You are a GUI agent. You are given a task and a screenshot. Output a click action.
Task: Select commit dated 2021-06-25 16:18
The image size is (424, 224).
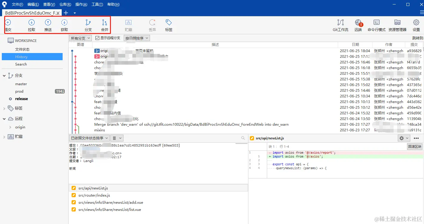tap(246, 68)
